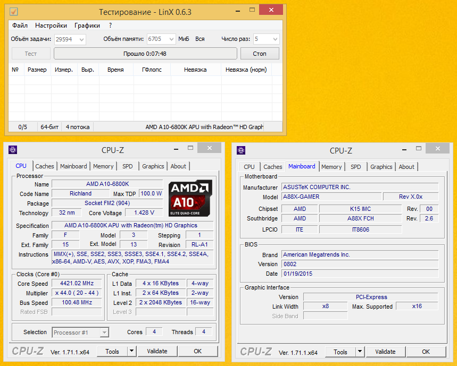Image resolution: width=457 pixels, height=366 pixels.
Task: Open the Число раз dropdown
Action: pos(275,39)
